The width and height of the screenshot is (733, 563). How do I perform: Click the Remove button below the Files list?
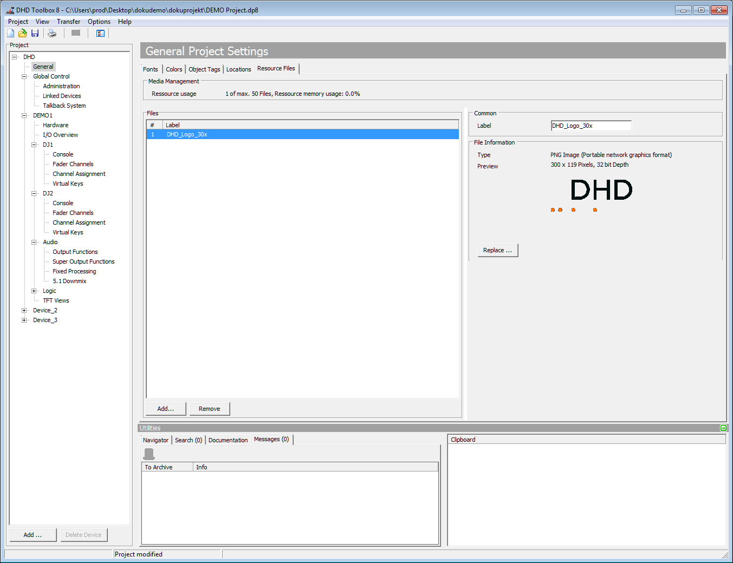(210, 408)
